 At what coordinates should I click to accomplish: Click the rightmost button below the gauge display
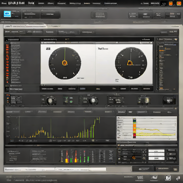147,89
